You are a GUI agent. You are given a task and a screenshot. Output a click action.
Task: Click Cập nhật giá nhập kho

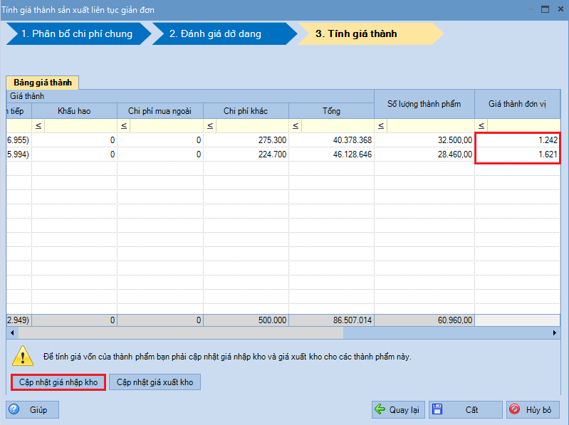pos(58,382)
